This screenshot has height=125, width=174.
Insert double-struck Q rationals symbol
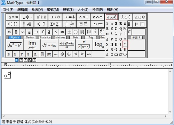120,29
